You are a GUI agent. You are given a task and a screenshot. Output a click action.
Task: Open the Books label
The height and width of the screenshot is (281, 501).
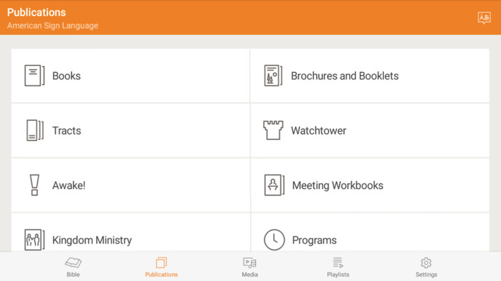click(x=66, y=76)
